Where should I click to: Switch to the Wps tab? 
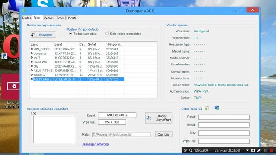(37, 18)
